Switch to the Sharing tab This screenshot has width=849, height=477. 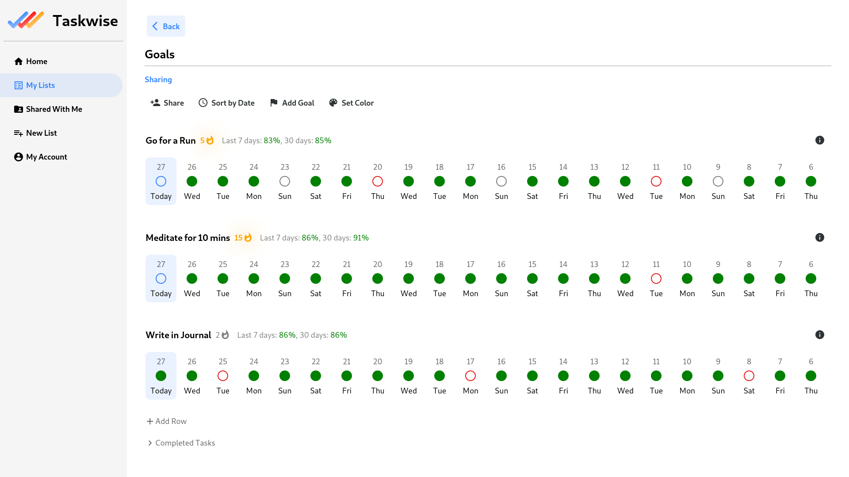158,80
